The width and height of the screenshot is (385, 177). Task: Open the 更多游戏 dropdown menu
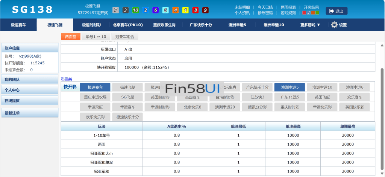click(x=310, y=25)
